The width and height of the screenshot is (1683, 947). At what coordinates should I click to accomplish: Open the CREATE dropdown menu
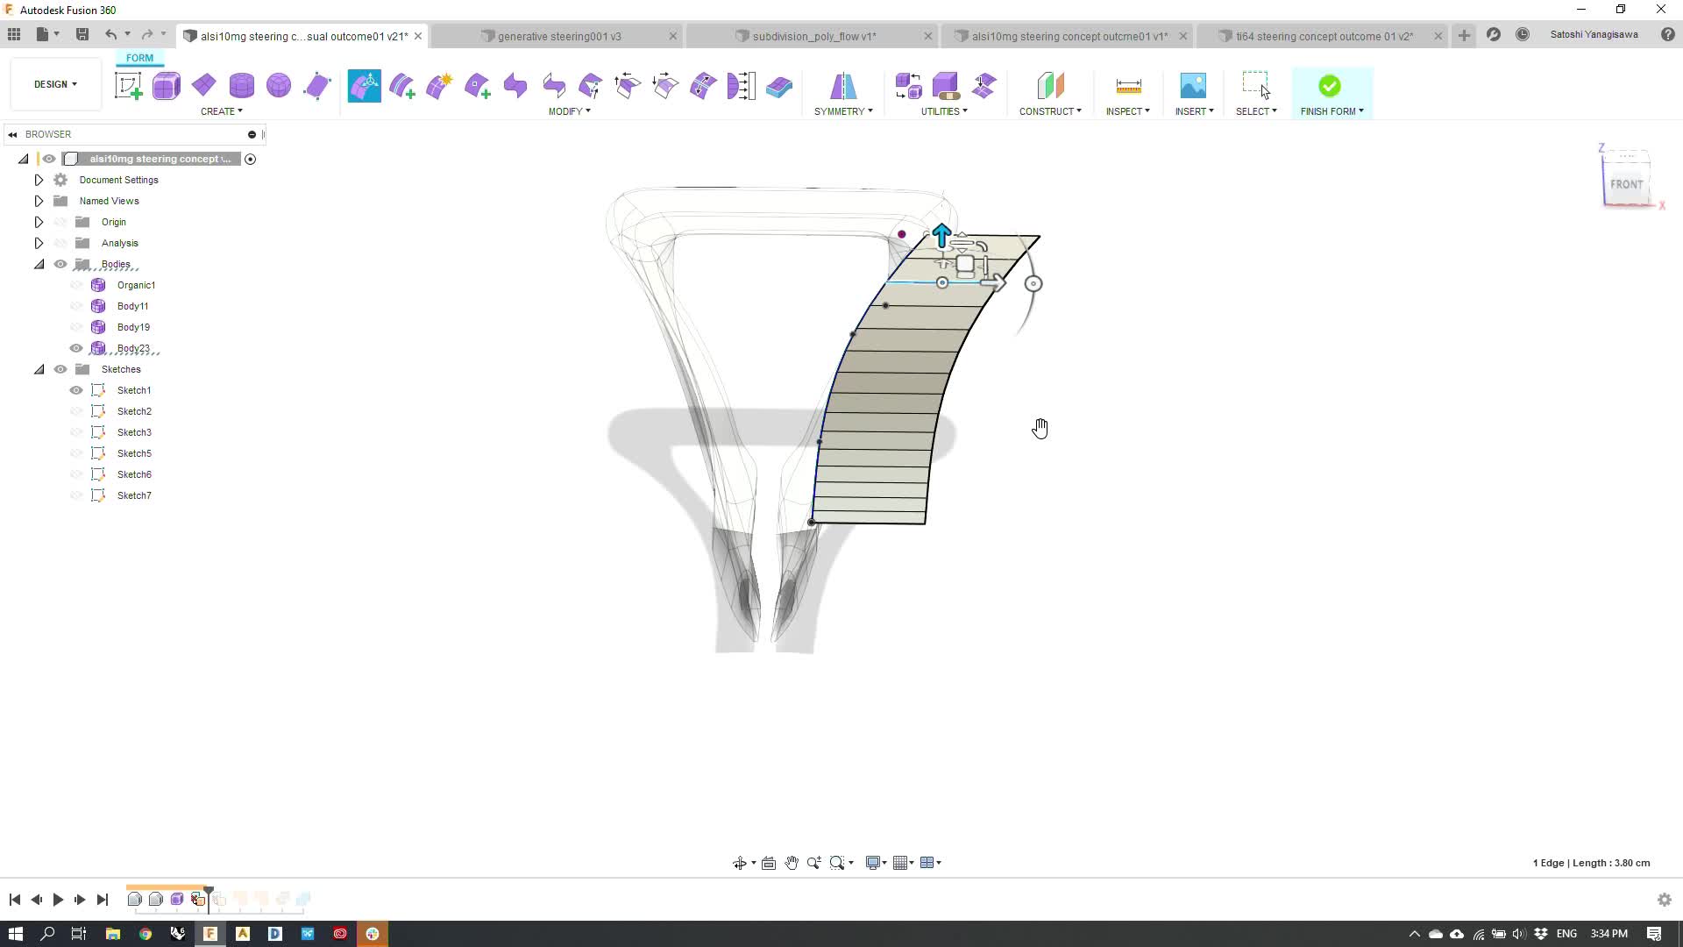pyautogui.click(x=221, y=111)
